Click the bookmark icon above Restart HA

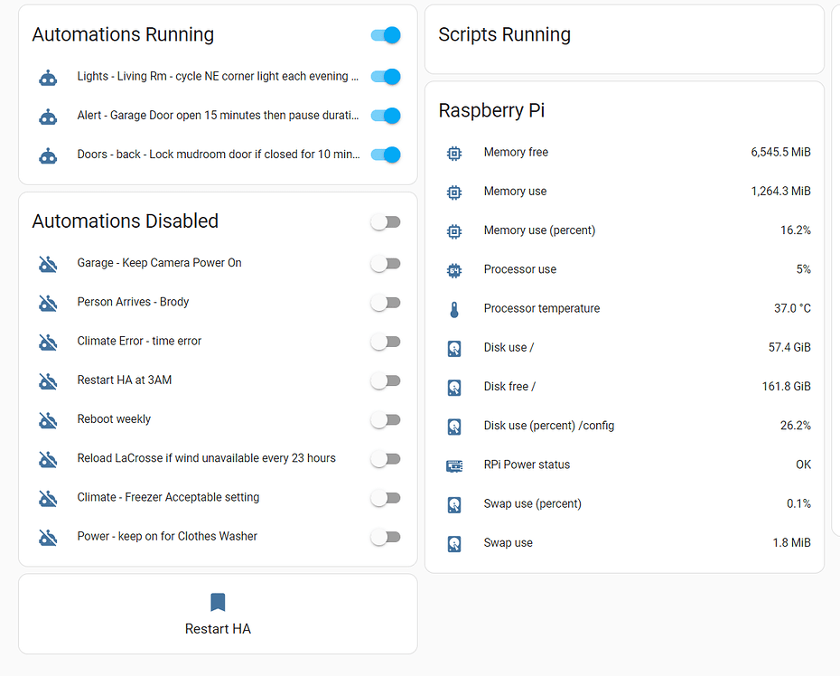pyautogui.click(x=218, y=601)
